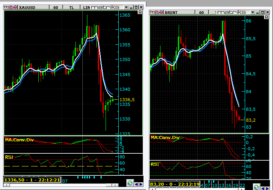The image size is (273, 190).
Task: Click left blue arrow in XAUUSD window
Action: [x=136, y=183]
